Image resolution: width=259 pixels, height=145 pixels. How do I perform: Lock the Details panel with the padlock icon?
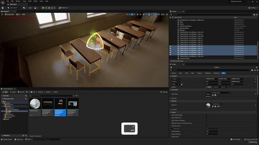pyautogui.click(x=257, y=67)
